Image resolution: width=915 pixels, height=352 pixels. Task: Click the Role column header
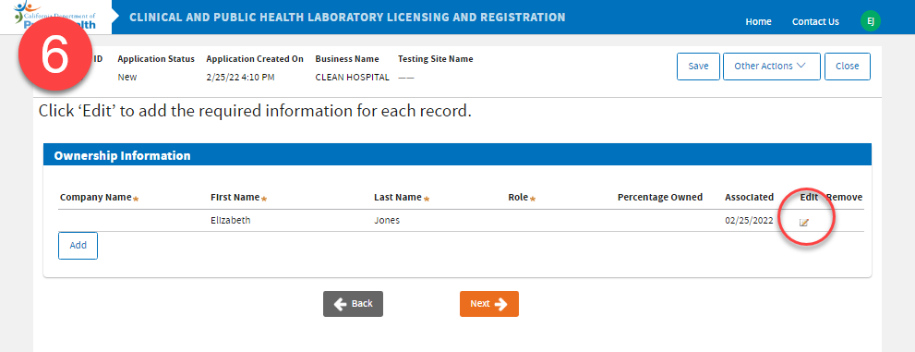click(x=518, y=198)
